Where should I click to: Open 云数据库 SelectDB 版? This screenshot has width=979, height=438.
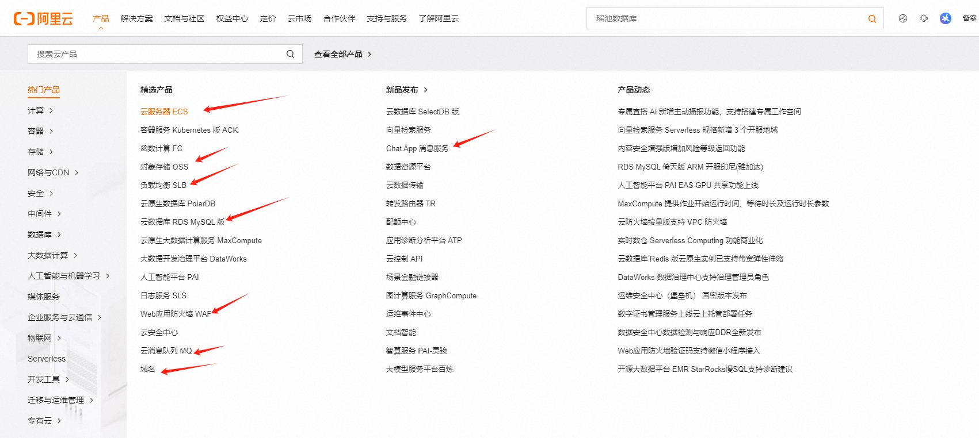click(x=422, y=112)
